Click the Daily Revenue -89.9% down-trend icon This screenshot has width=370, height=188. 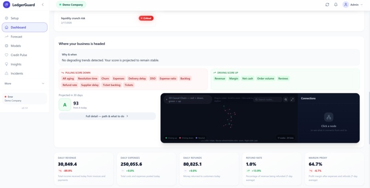(x=60, y=171)
